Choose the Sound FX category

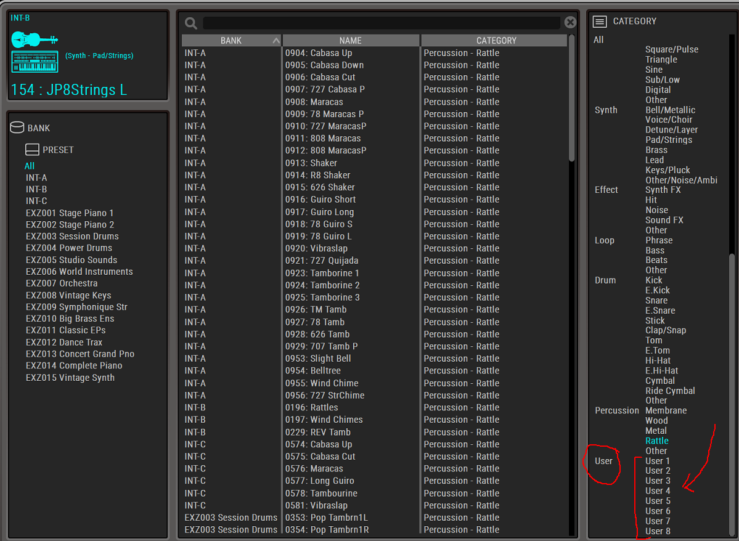(x=664, y=220)
